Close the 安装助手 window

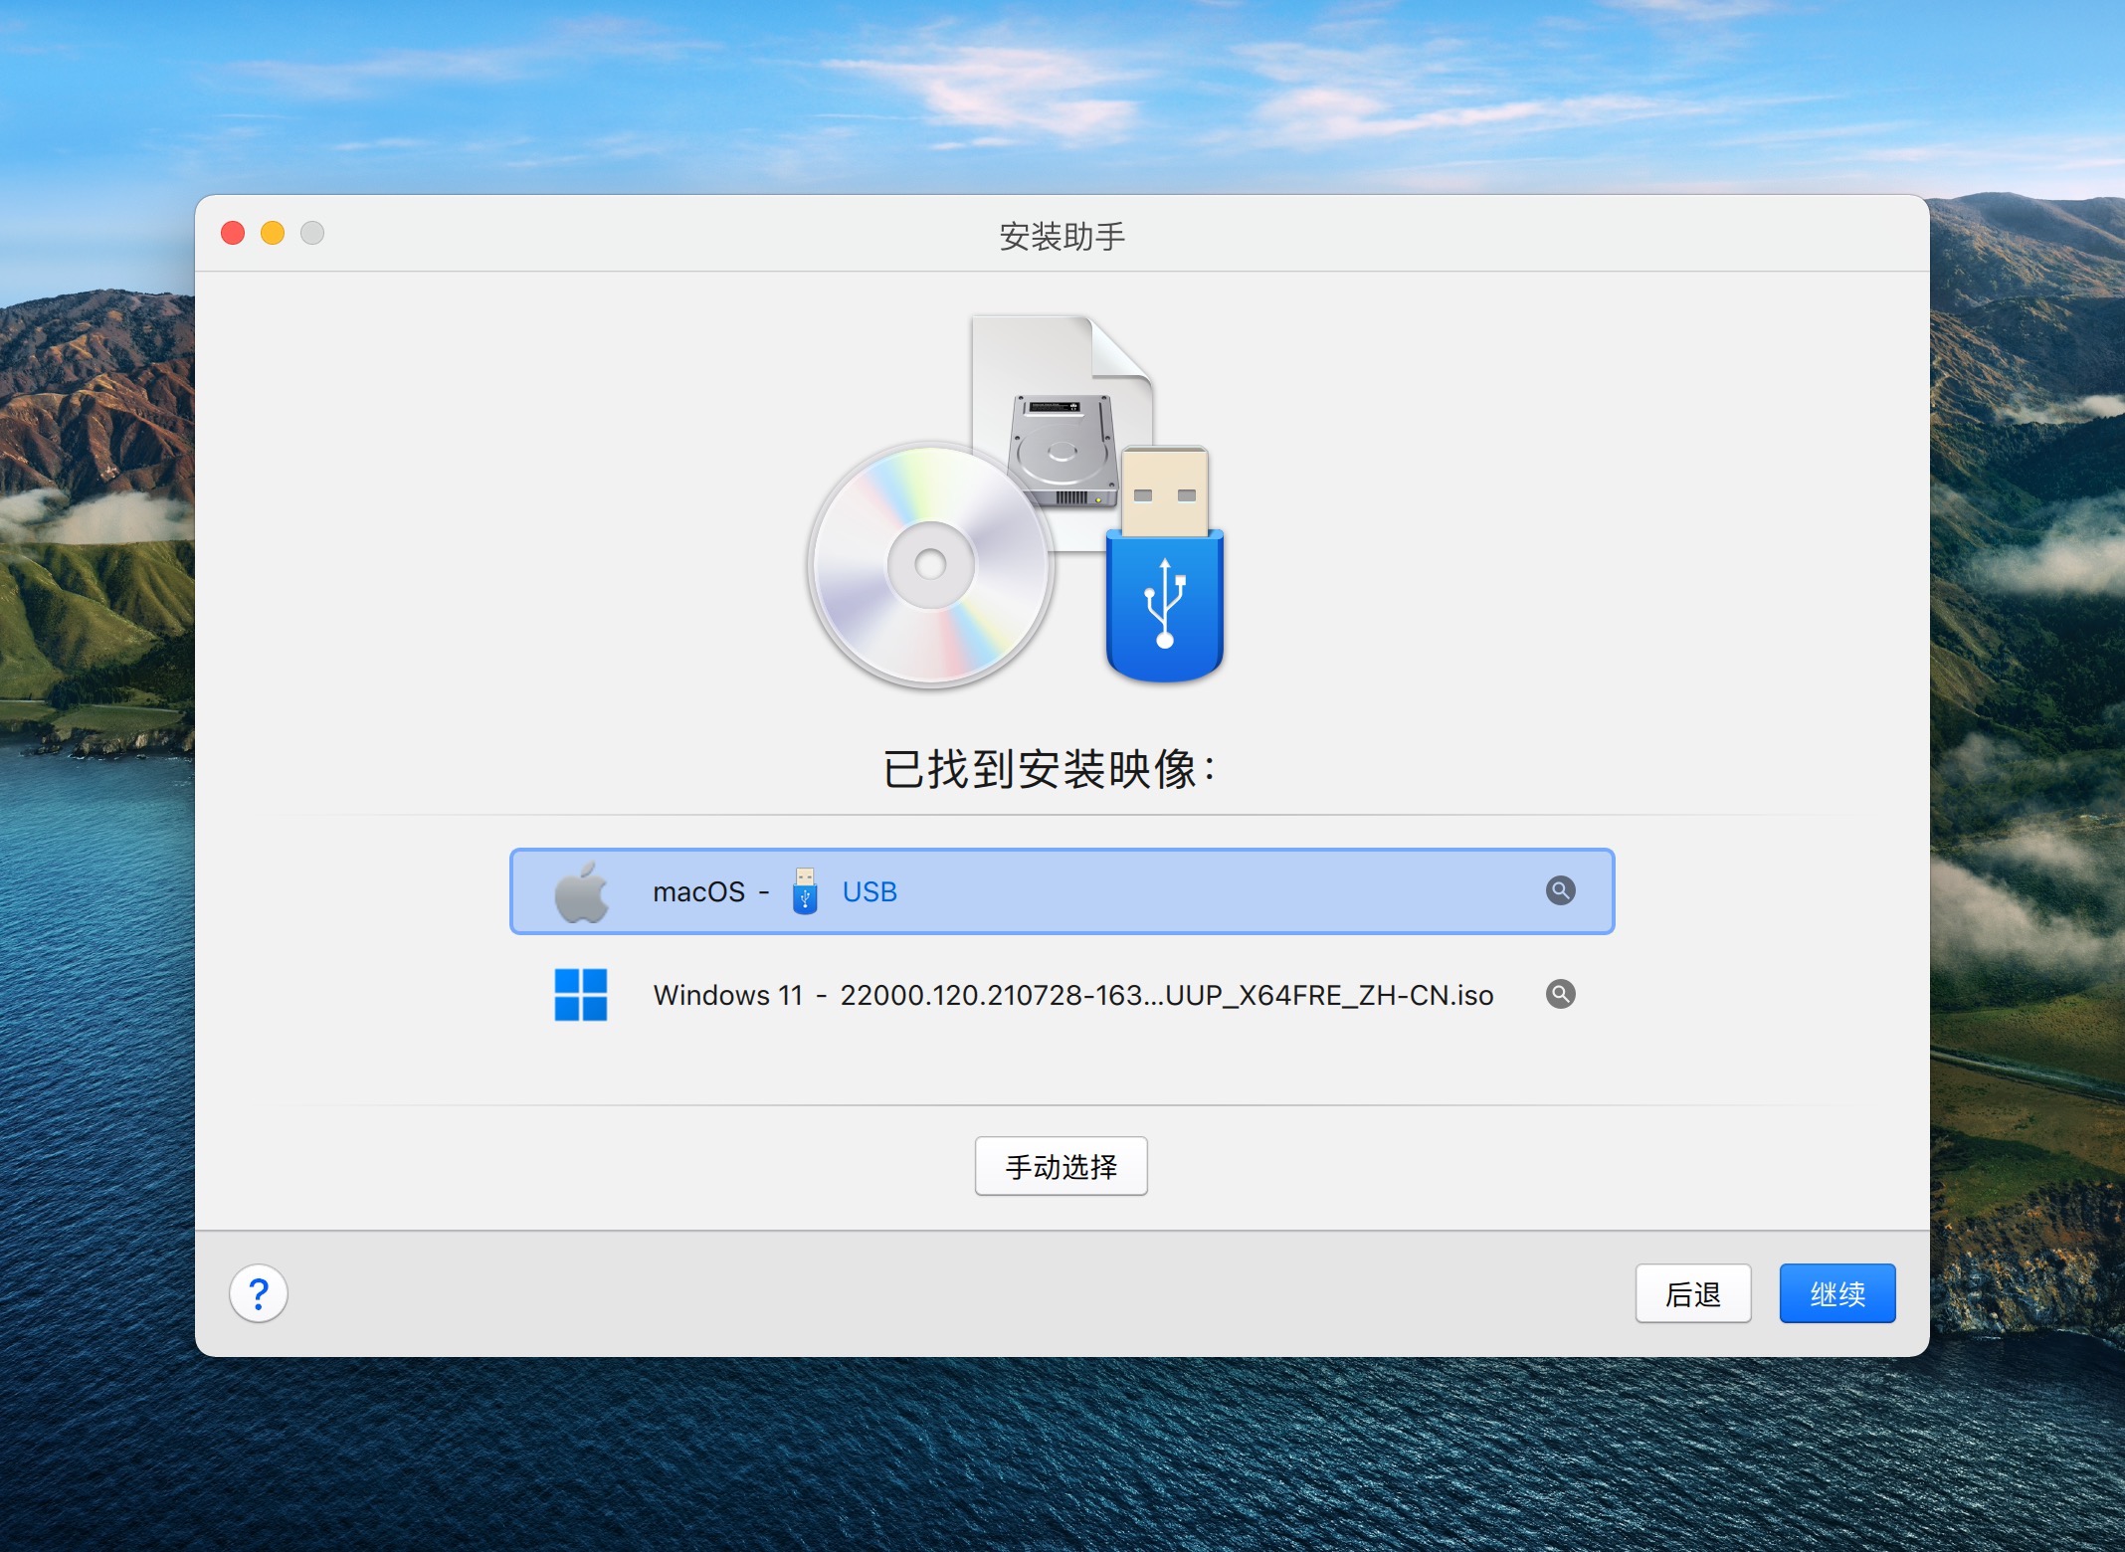pos(233,233)
